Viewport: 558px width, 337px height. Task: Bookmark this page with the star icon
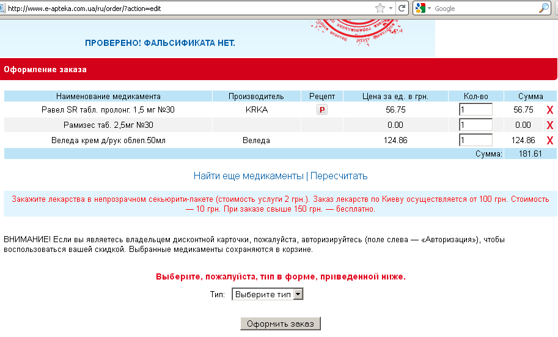[x=380, y=9]
